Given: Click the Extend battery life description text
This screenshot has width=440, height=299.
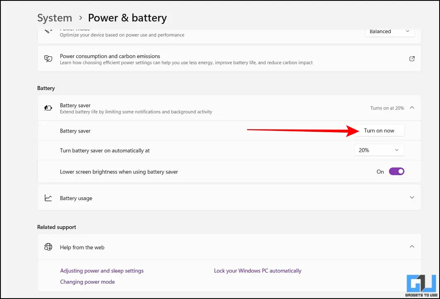Looking at the screenshot, I should 136,112.
